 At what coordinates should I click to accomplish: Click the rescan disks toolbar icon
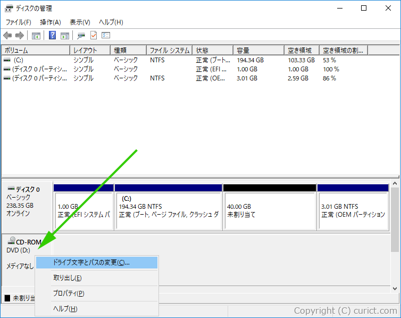coord(81,36)
